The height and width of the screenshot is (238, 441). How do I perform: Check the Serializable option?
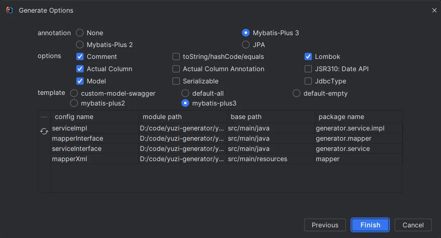176,81
